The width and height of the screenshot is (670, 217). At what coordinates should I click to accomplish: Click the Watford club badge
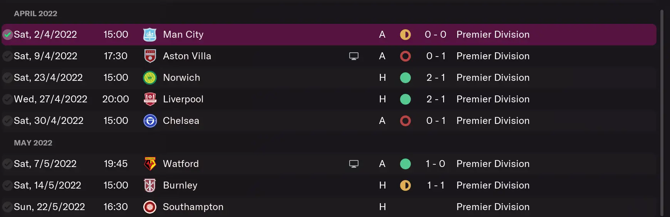point(150,164)
